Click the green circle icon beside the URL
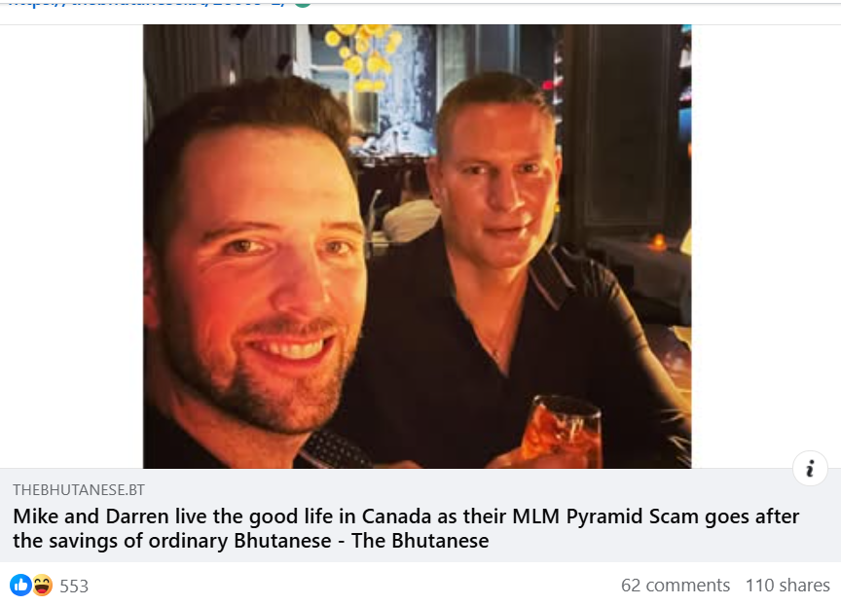The height and width of the screenshot is (605, 841). tap(303, 3)
